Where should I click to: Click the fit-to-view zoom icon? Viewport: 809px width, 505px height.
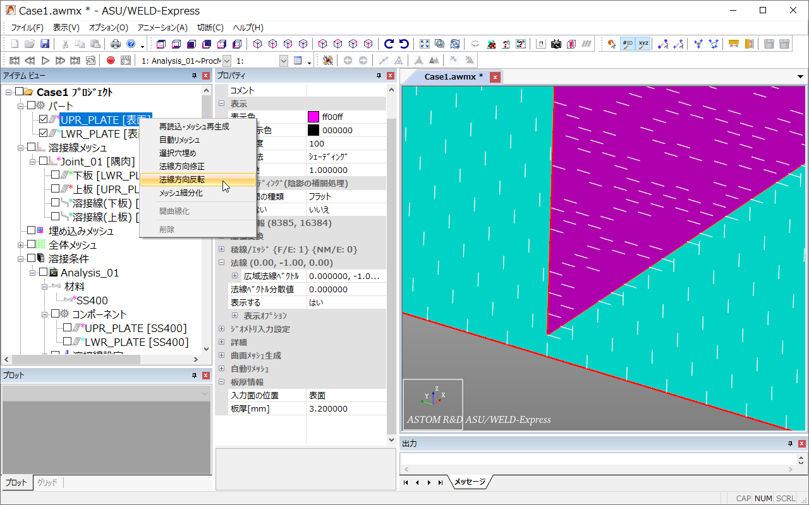[x=425, y=44]
